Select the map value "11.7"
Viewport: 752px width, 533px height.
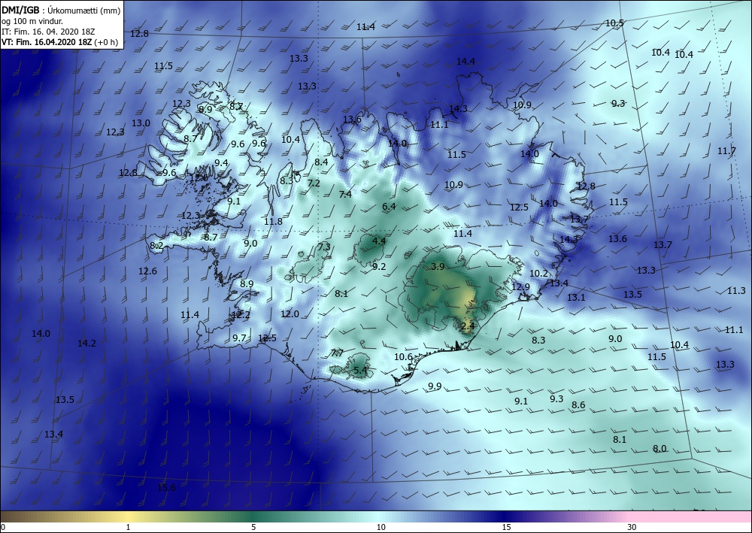726,151
